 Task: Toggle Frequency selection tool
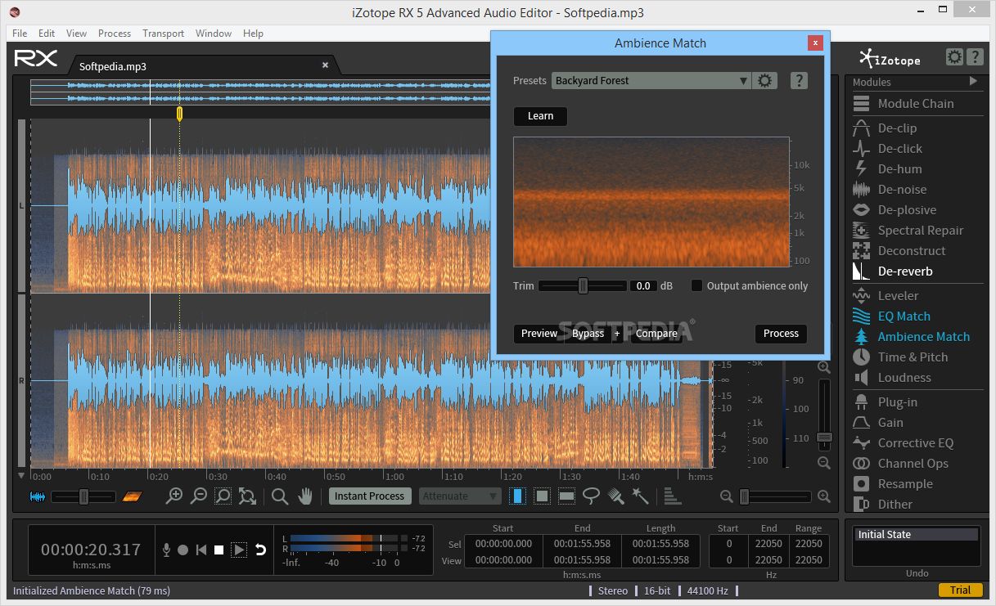(566, 496)
